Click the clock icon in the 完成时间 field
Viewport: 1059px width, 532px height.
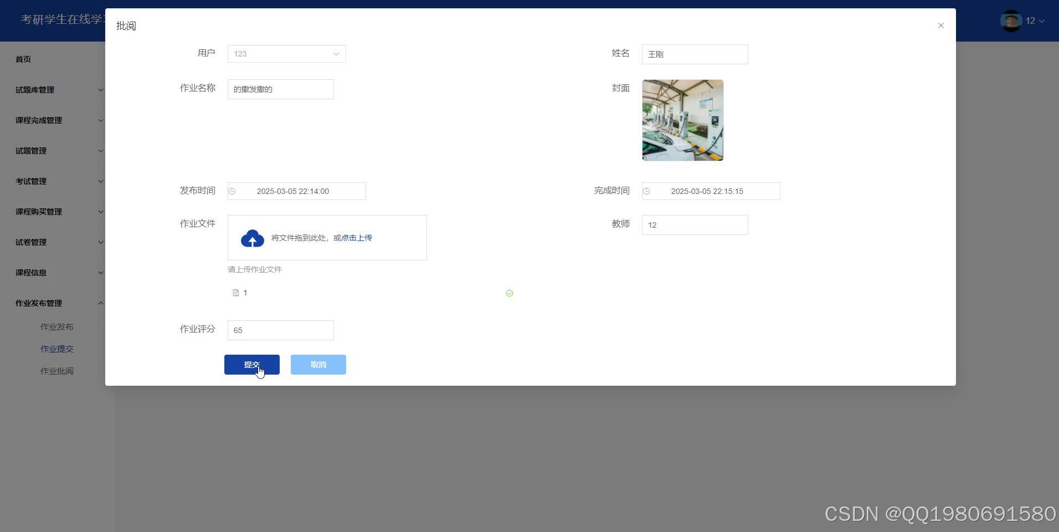tap(647, 191)
